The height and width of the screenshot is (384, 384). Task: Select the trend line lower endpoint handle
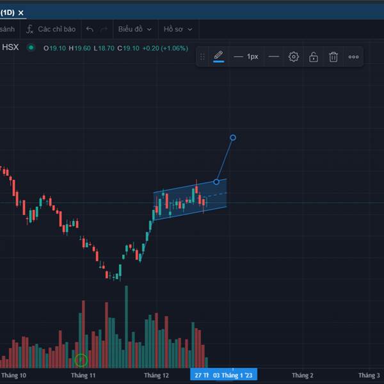pos(216,182)
